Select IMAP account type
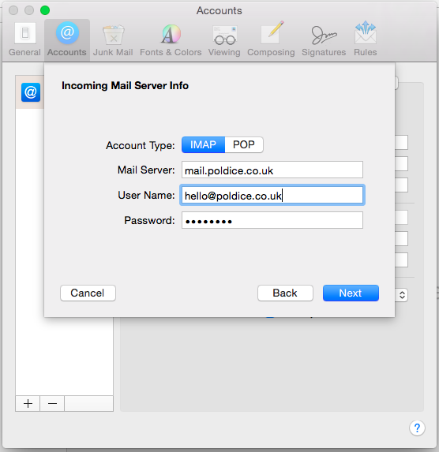The width and height of the screenshot is (439, 452). tap(203, 144)
